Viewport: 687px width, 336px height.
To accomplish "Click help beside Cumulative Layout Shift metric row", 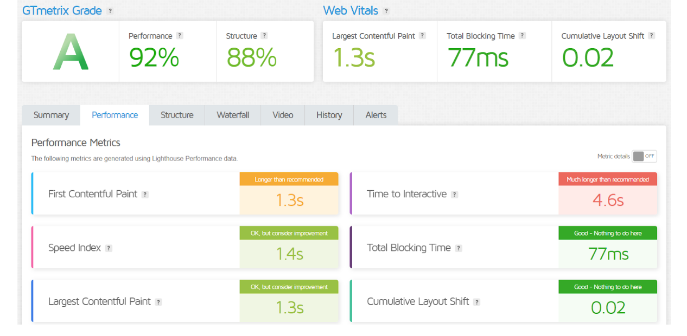I will pyautogui.click(x=476, y=302).
